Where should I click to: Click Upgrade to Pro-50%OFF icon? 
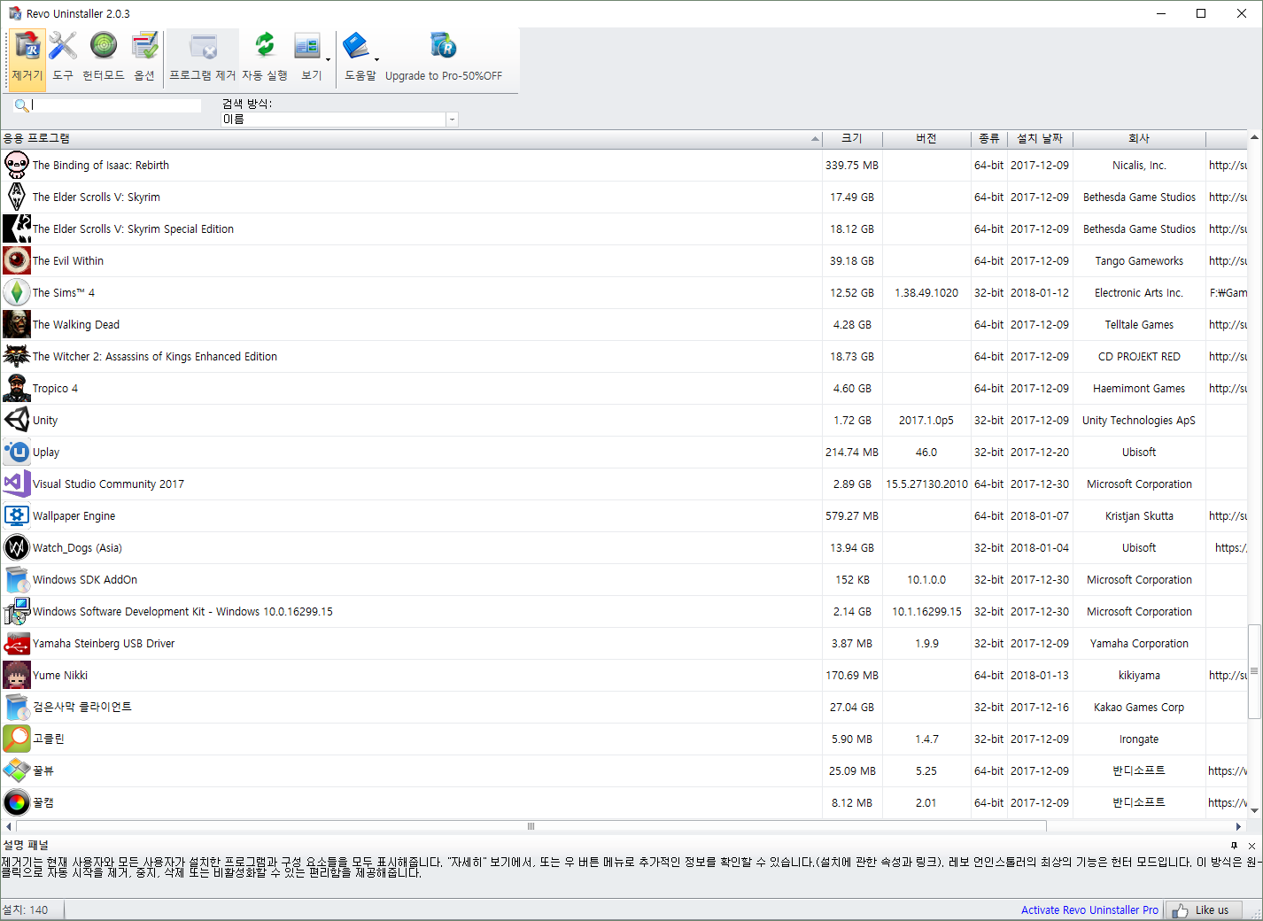[444, 58]
